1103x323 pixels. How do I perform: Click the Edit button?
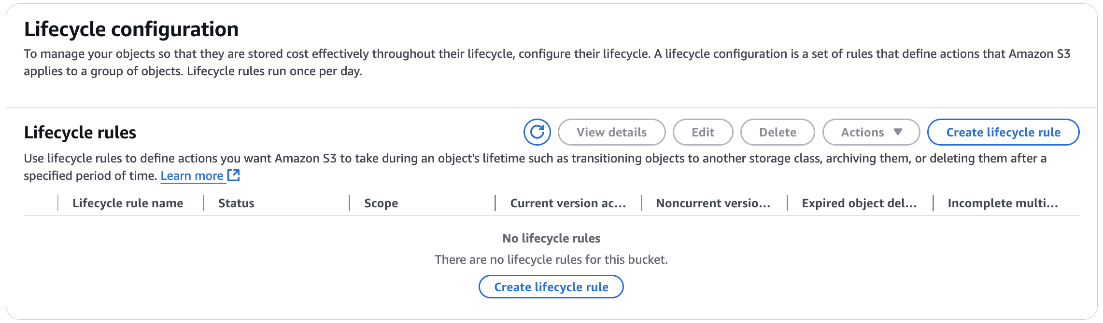pos(703,132)
